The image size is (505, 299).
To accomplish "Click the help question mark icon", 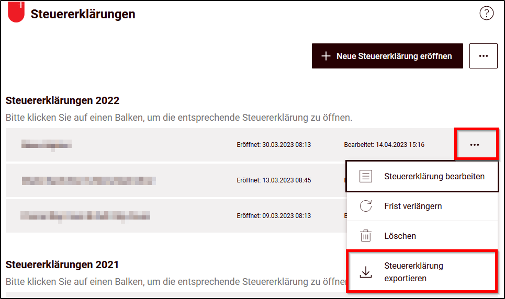I will coord(486,14).
